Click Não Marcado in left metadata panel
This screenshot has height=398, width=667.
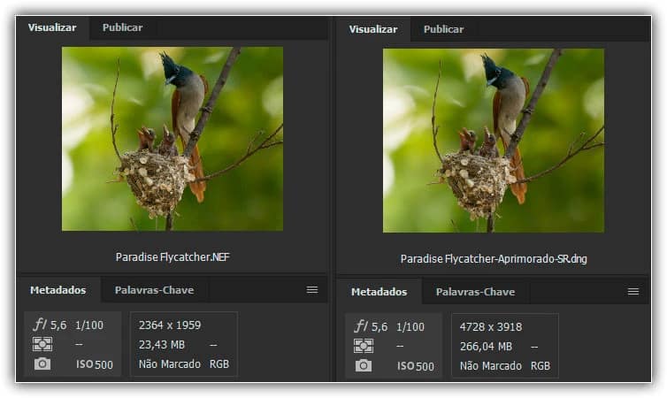[x=169, y=364]
